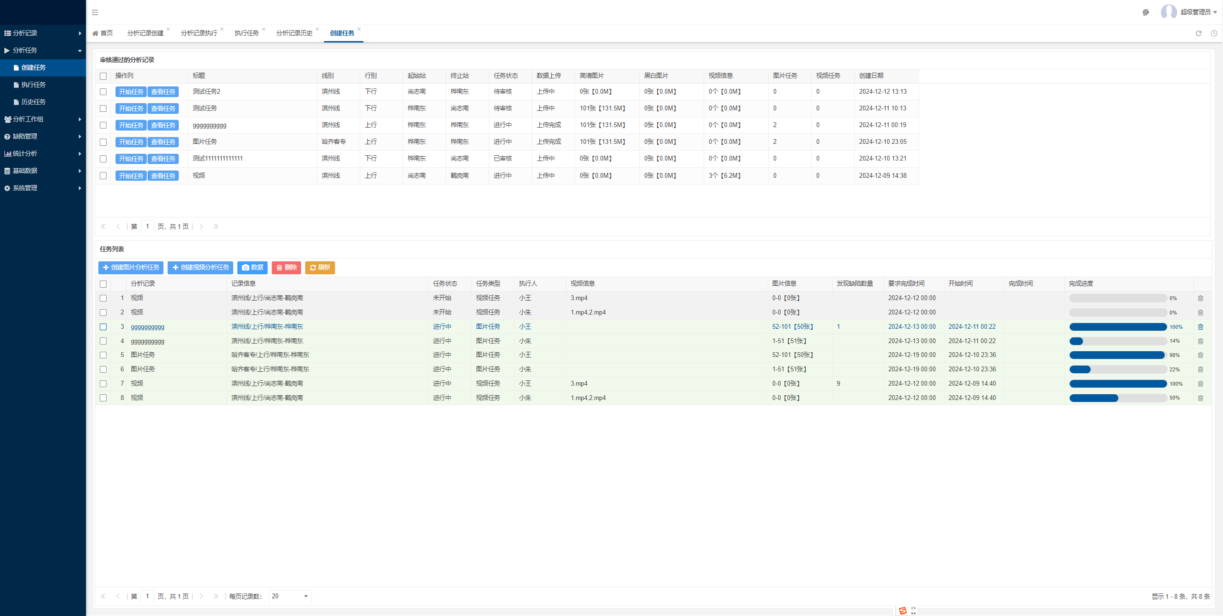Click the 100% progress bar in row 3
This screenshot has width=1223, height=616.
coord(1118,327)
